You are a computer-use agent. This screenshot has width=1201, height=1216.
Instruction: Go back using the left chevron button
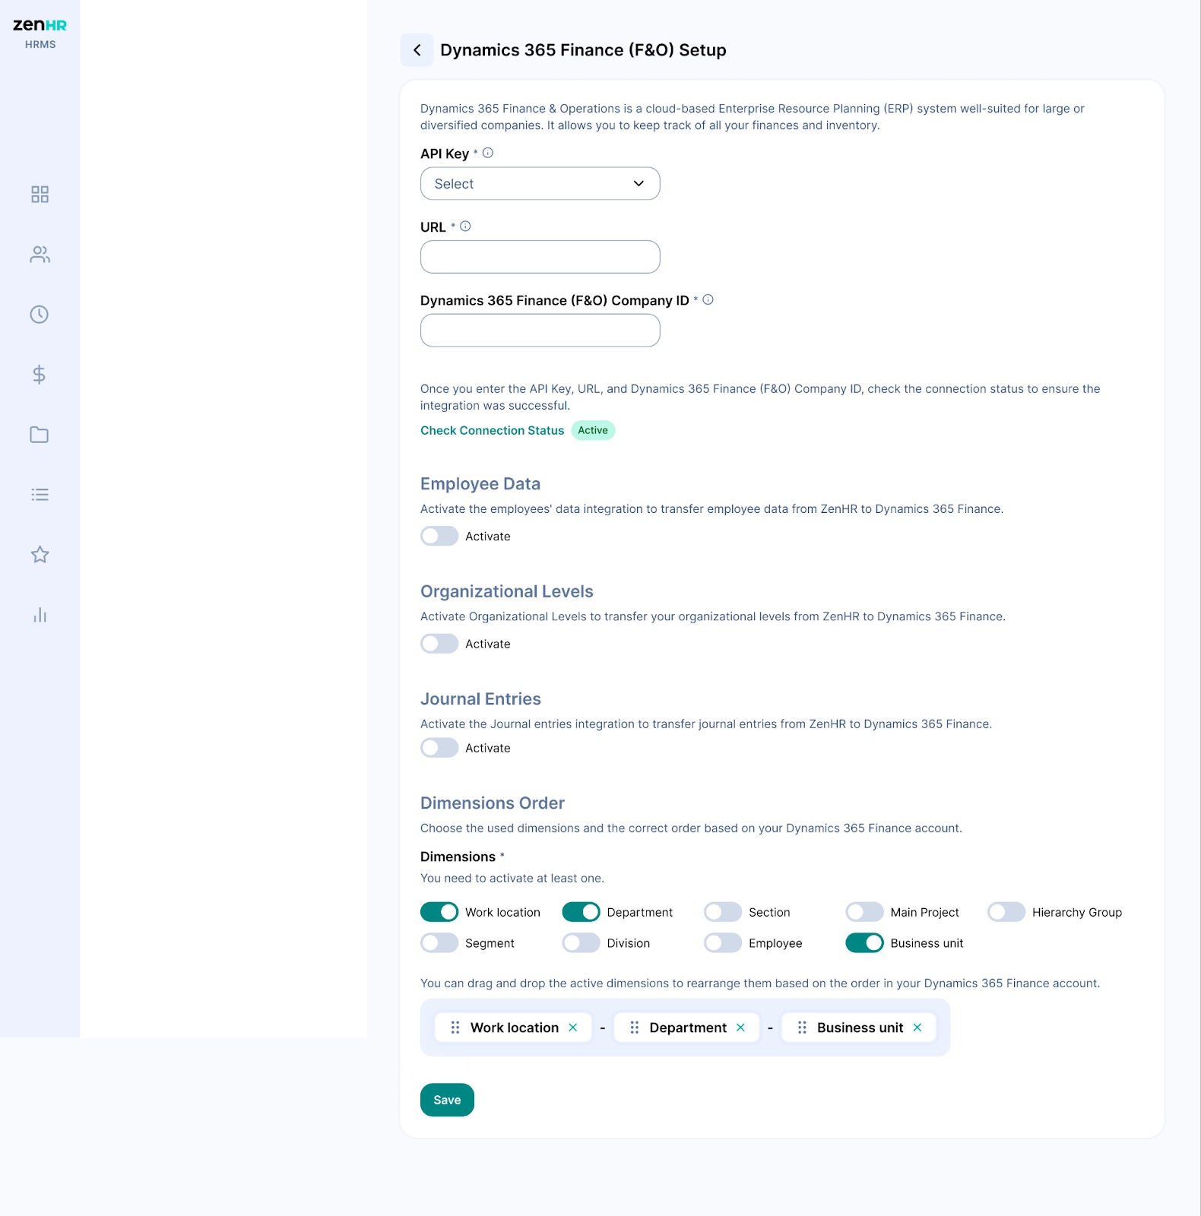pyautogui.click(x=417, y=50)
